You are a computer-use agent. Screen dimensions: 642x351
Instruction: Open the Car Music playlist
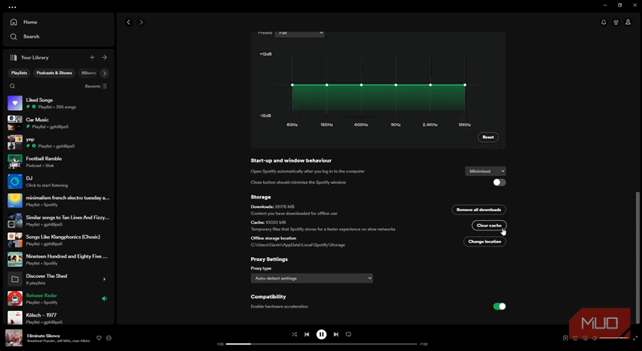pos(59,123)
